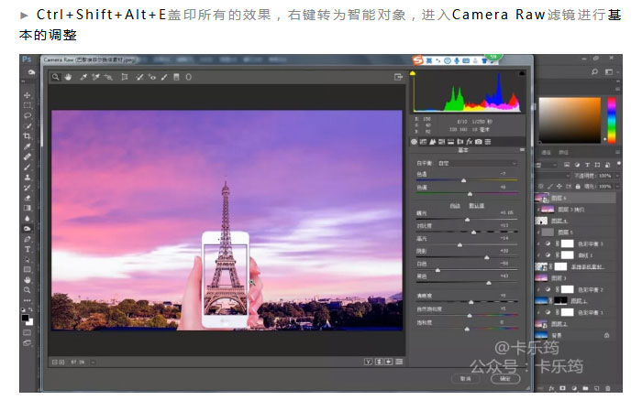Click the 确定 OK button
The height and width of the screenshot is (400, 642).
tap(505, 379)
